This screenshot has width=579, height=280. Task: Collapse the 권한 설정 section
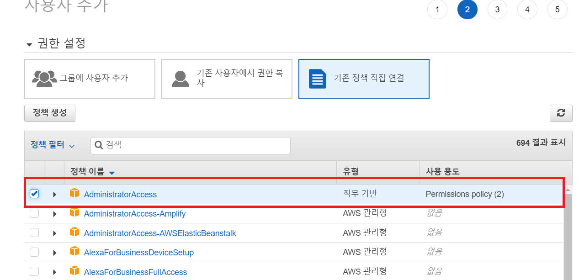click(x=30, y=45)
